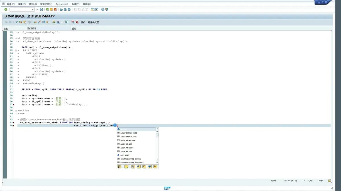Click the report name field ZABAPY

point(49,29)
